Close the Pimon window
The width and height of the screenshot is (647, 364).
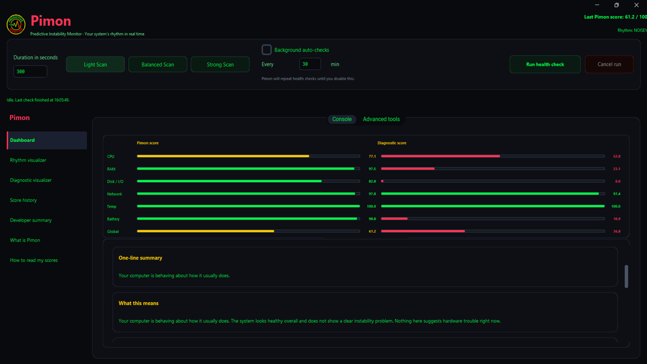pos(637,5)
